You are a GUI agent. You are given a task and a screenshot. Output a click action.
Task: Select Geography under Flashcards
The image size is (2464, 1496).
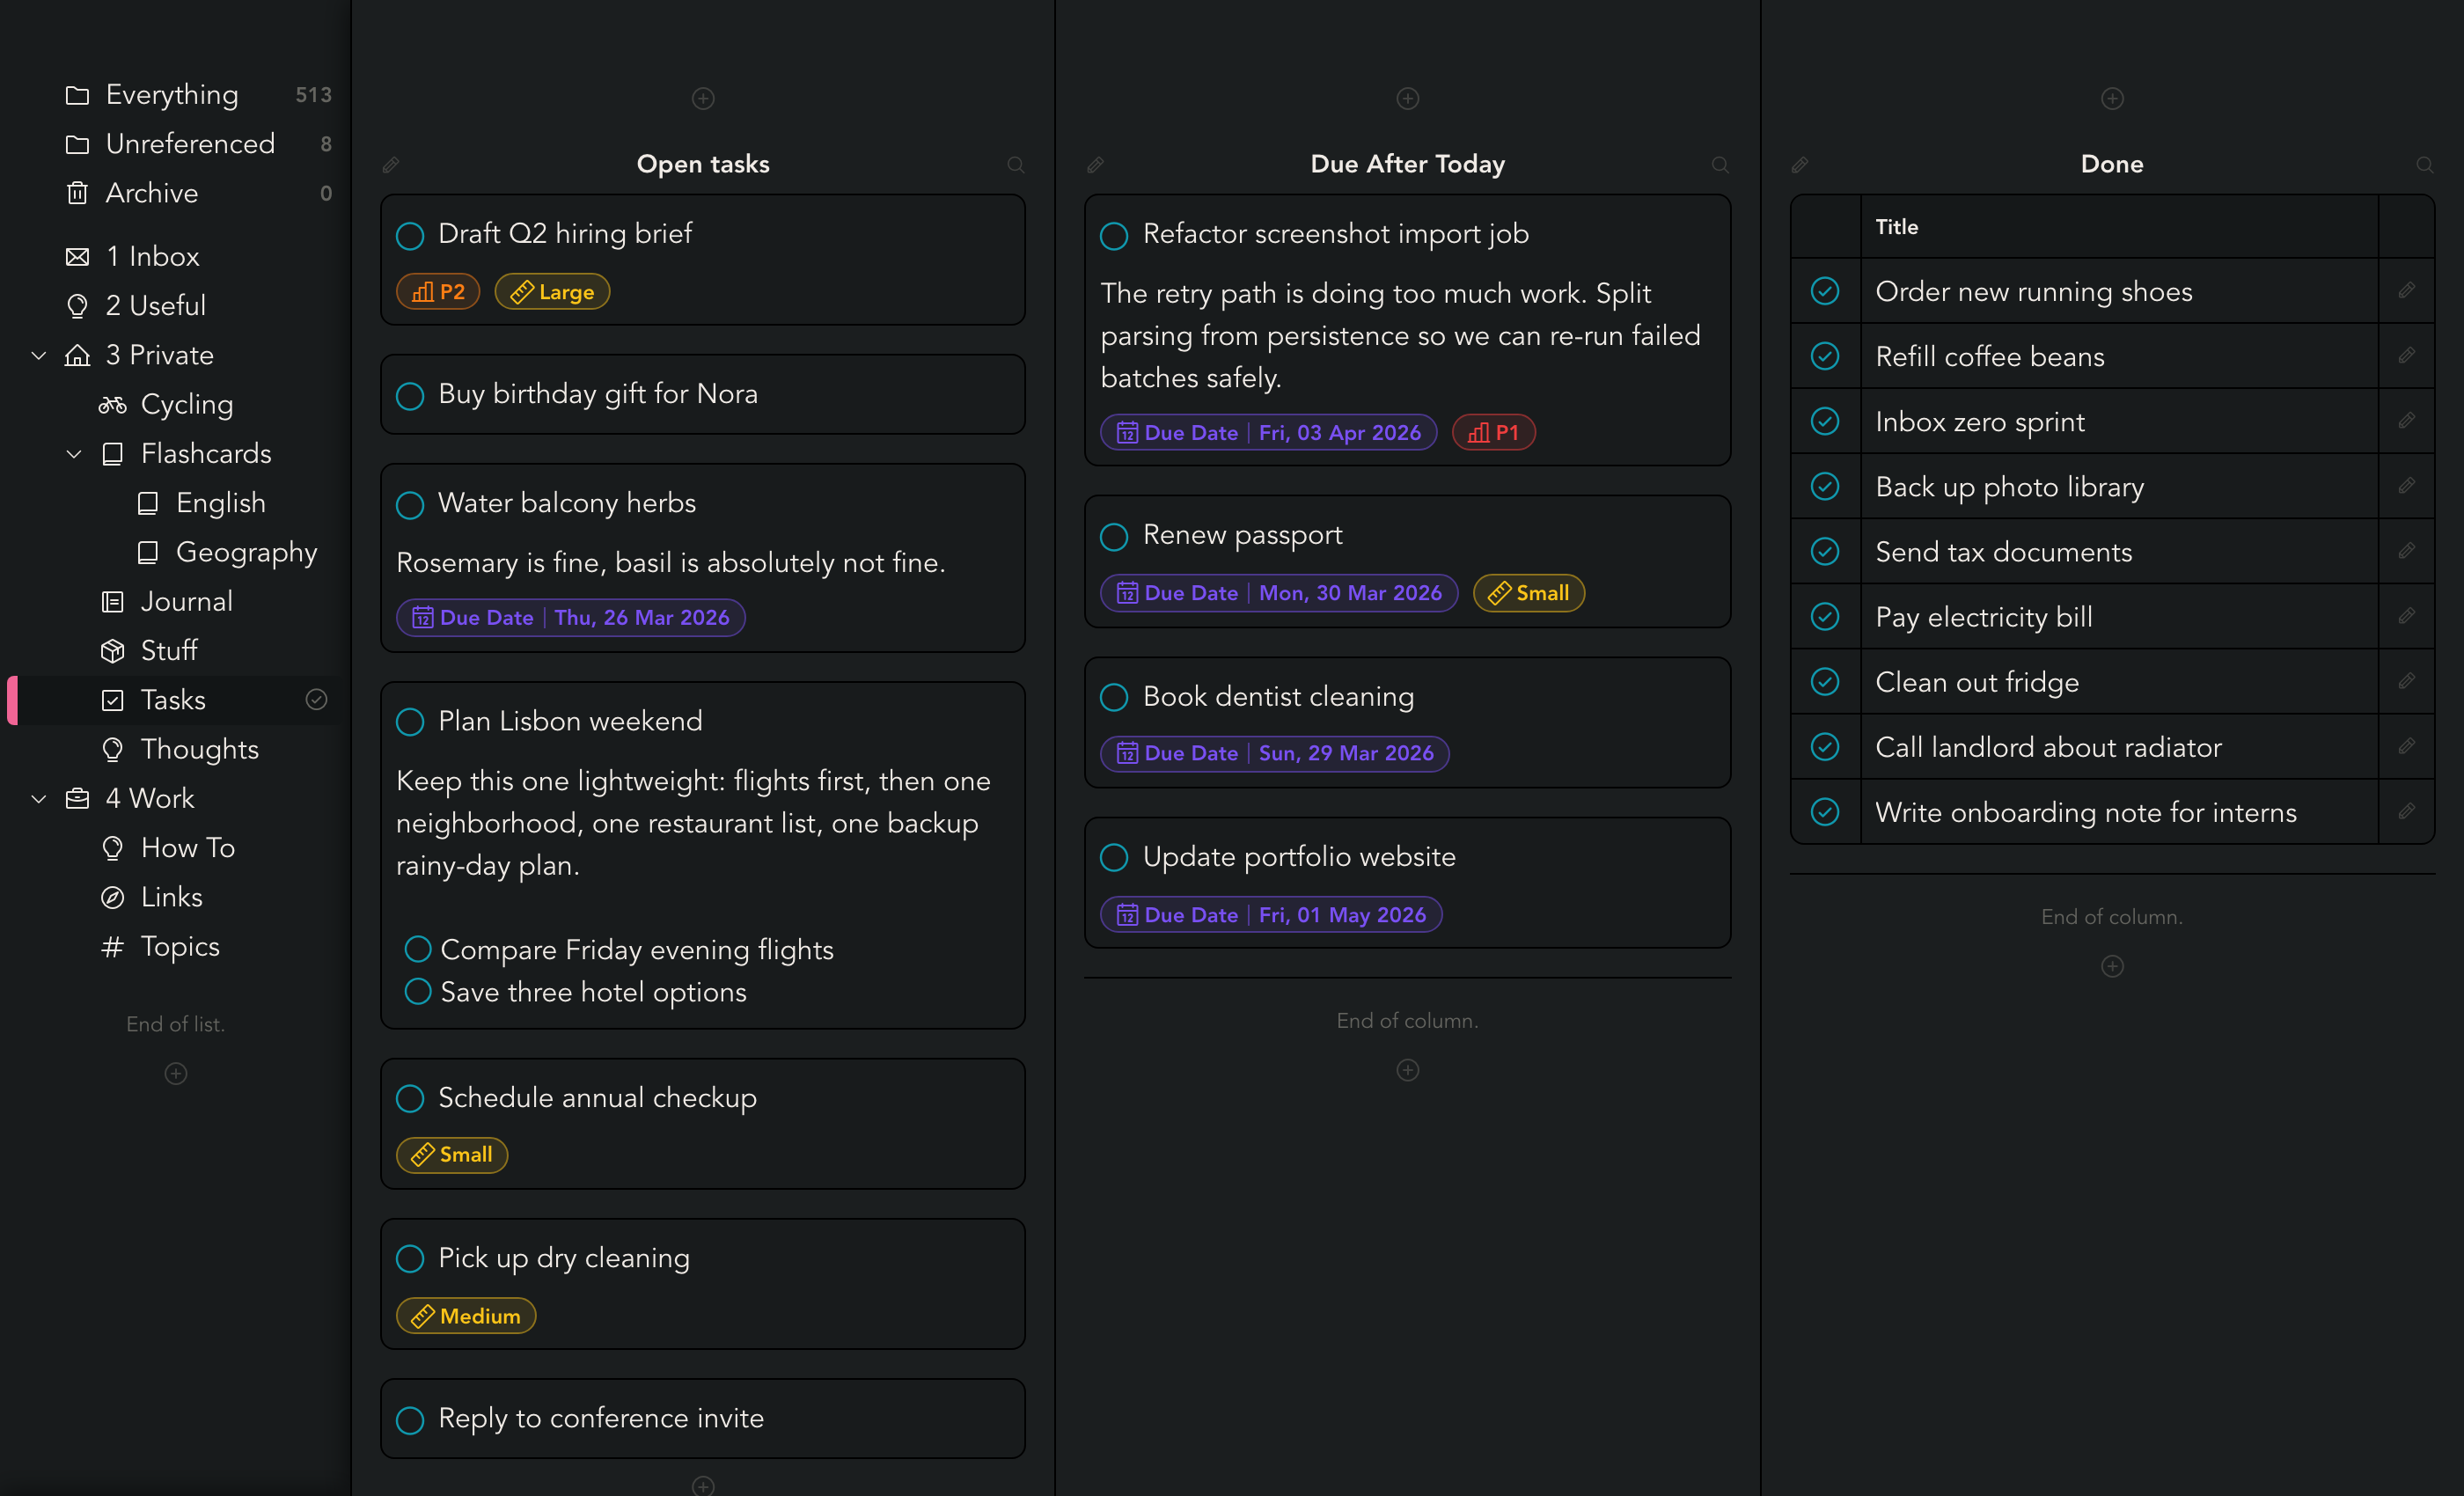coord(246,551)
